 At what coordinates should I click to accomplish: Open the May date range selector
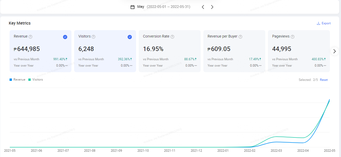(164, 7)
